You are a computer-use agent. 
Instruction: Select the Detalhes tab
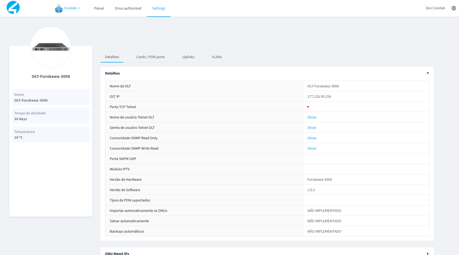tap(112, 57)
